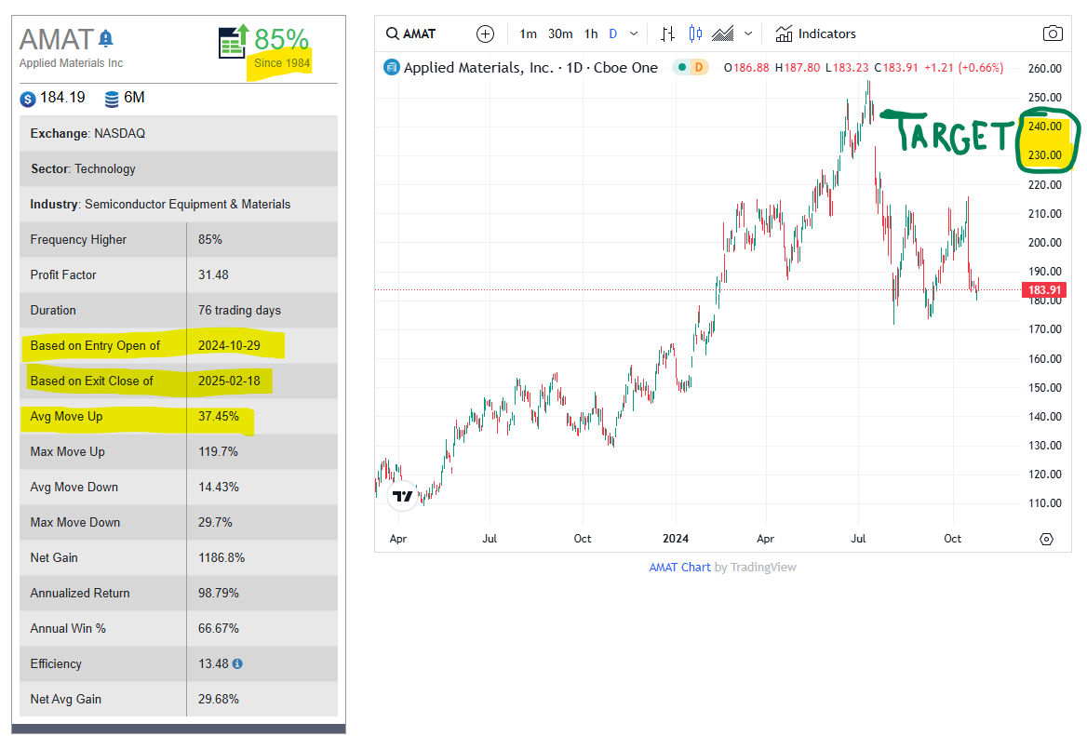This screenshot has width=1087, height=736.
Task: Click the Since 1984 text
Action: tap(281, 63)
